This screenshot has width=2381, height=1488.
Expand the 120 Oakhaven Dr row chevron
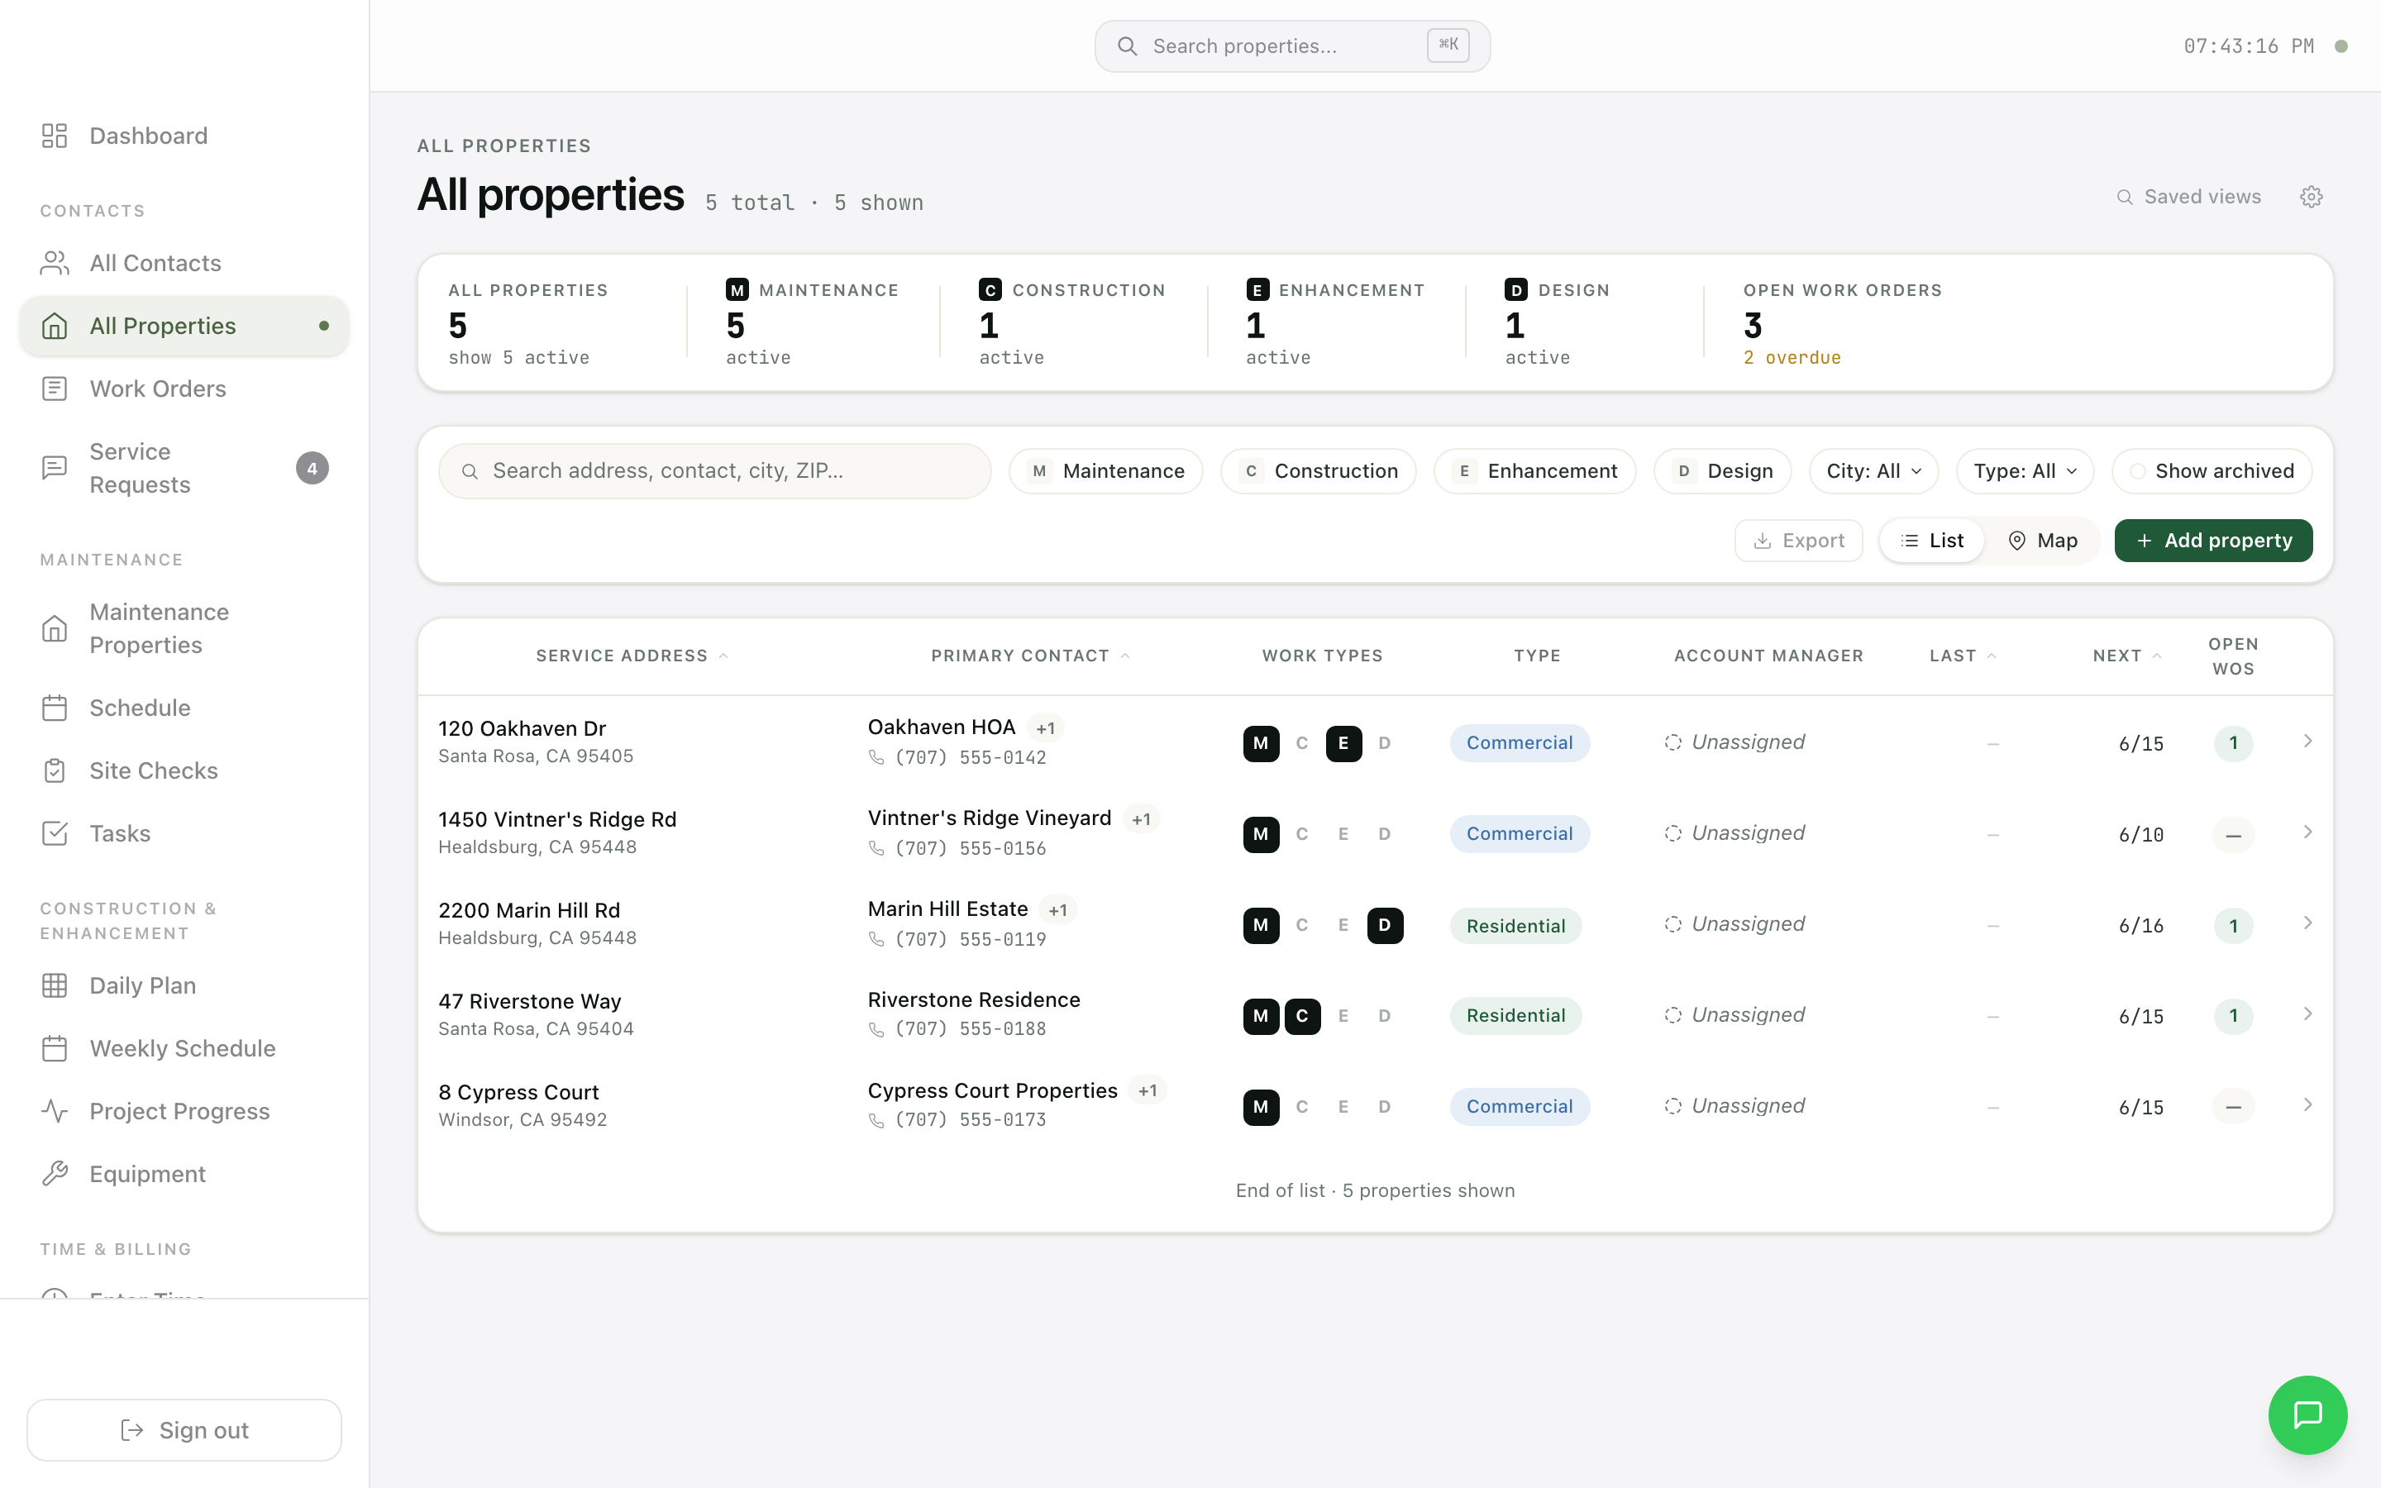click(2307, 741)
